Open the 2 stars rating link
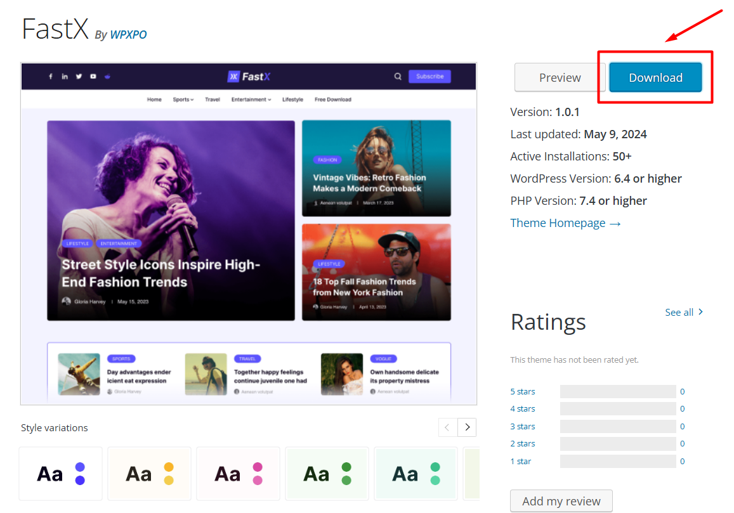 [522, 443]
